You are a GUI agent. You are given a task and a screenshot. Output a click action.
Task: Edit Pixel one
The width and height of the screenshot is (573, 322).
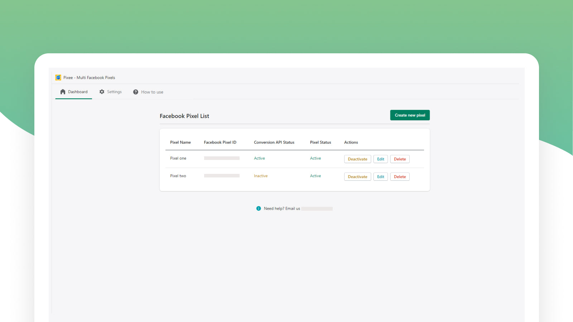pyautogui.click(x=380, y=159)
